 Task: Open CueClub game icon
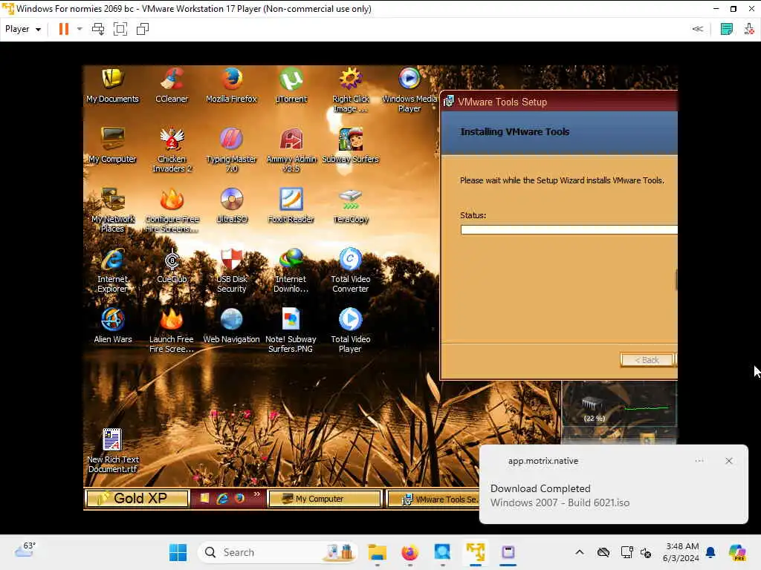click(x=172, y=266)
